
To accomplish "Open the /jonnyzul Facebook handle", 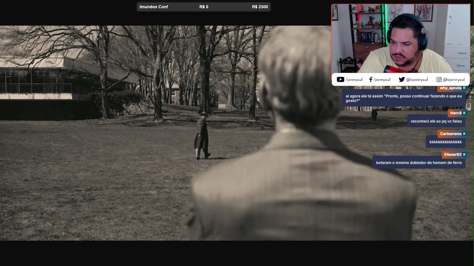I will (x=382, y=79).
